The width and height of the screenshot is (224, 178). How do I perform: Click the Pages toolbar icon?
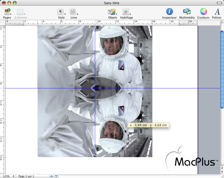[7, 12]
